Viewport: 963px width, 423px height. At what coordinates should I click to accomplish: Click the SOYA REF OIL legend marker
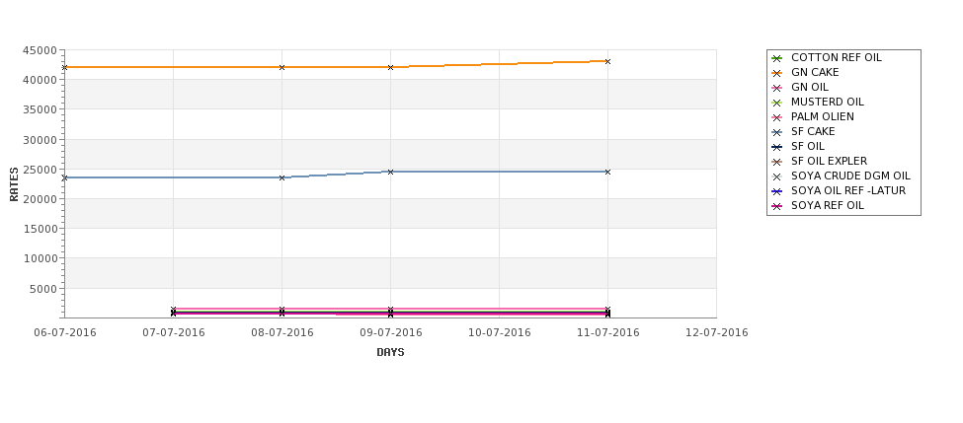click(777, 207)
